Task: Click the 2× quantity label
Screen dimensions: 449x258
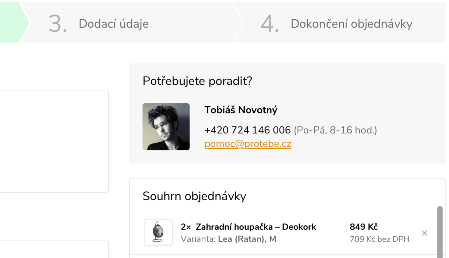Action: coord(186,227)
